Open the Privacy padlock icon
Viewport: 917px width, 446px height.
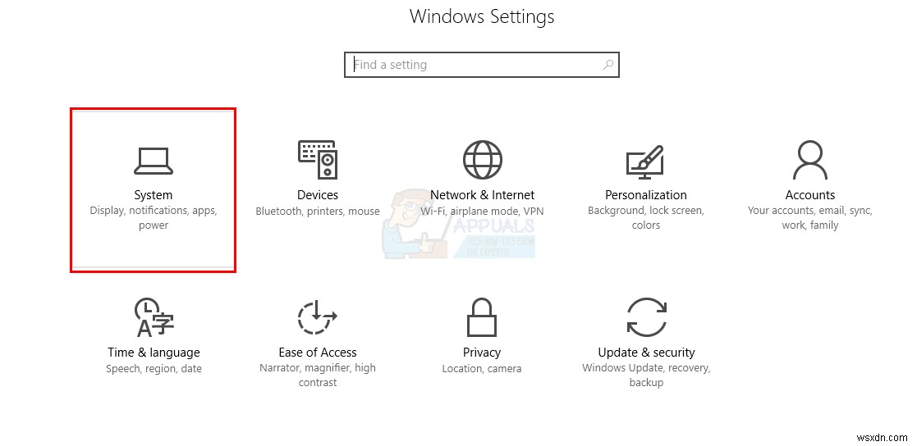click(482, 317)
